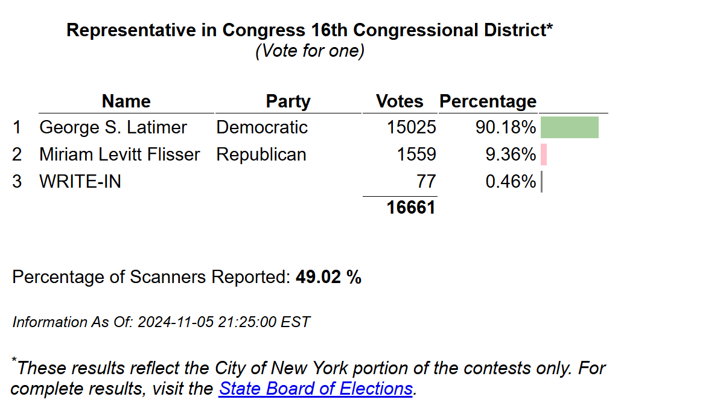Viewport: 726px width, 414px height.
Task: Click the Democratic party cell
Action: (262, 127)
